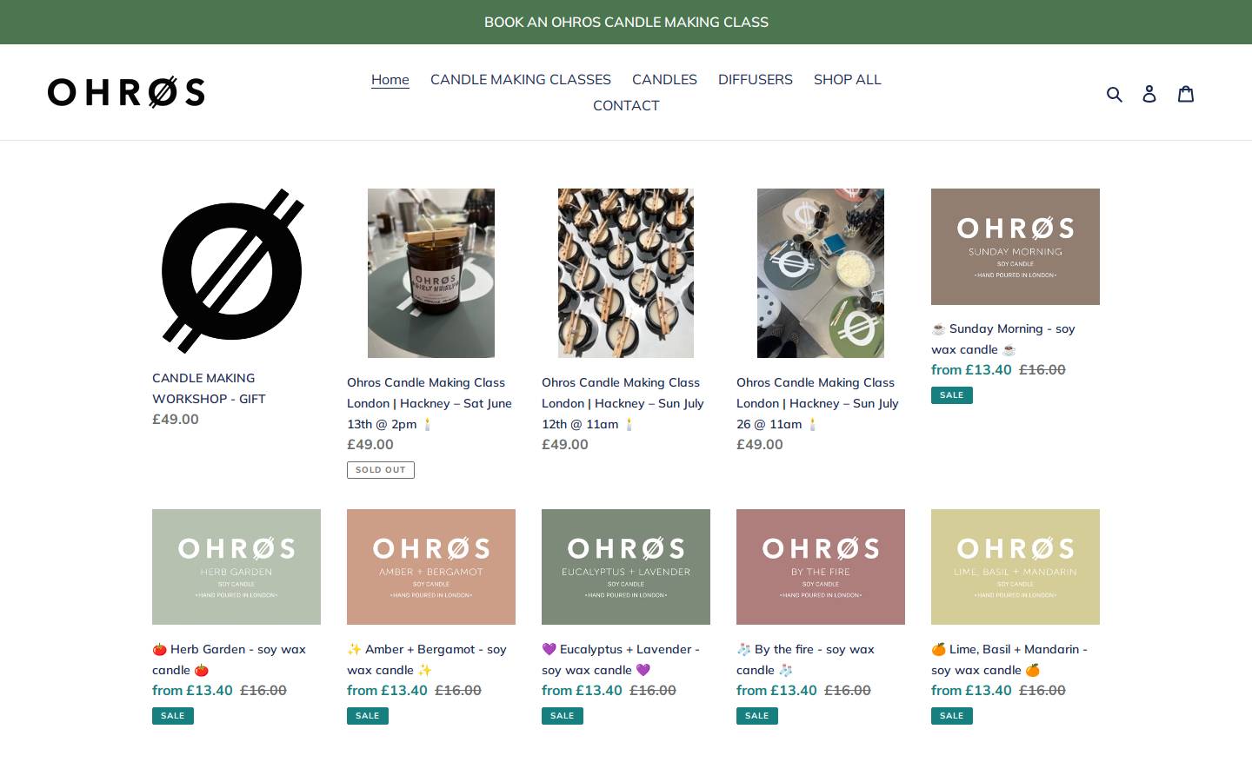Open the account login icon
The height and width of the screenshot is (782, 1252).
(1149, 94)
